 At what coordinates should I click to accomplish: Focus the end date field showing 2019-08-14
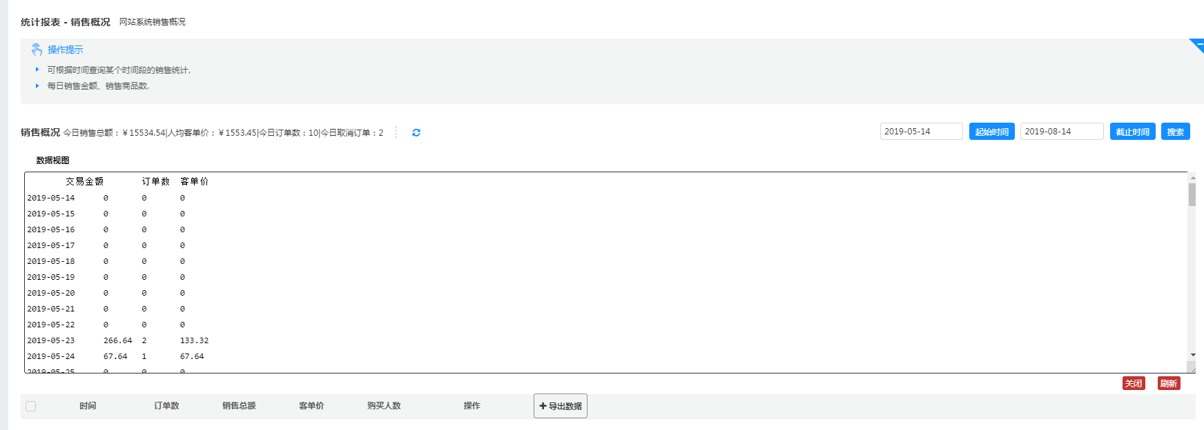coord(1061,132)
